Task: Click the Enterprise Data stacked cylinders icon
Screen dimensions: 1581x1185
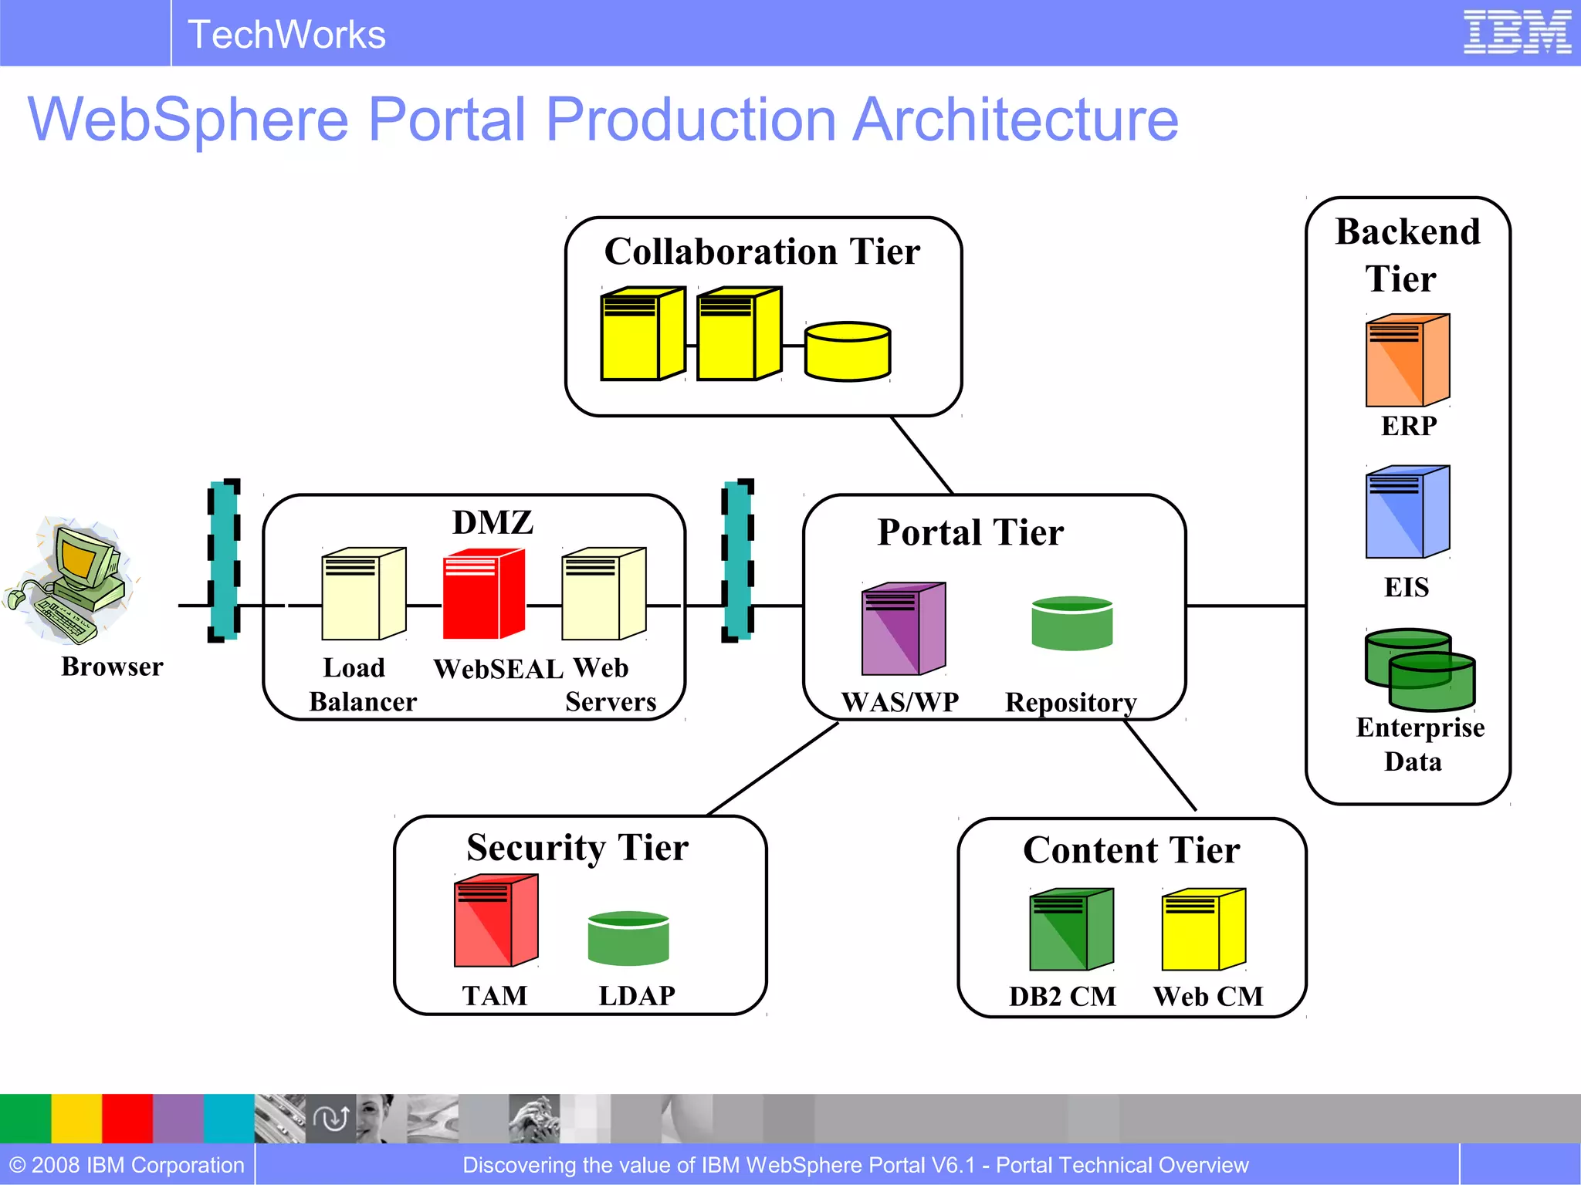Action: [1419, 670]
